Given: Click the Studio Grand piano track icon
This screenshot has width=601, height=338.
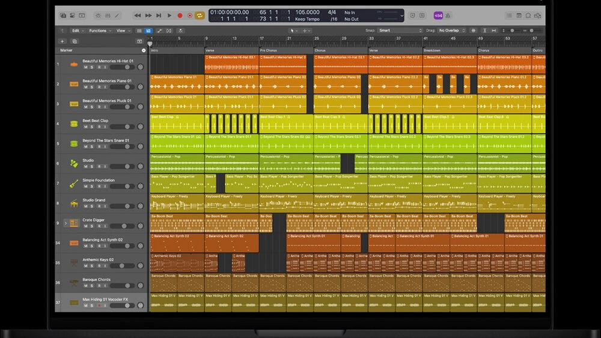Looking at the screenshot, I should [74, 204].
